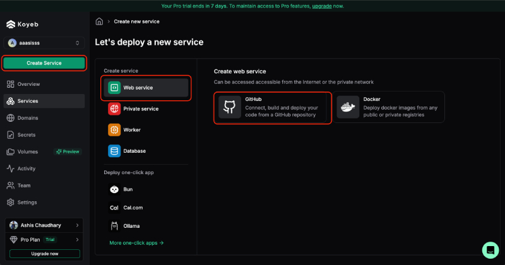Click the Bun app label
This screenshot has height=265, width=505.
[128, 189]
